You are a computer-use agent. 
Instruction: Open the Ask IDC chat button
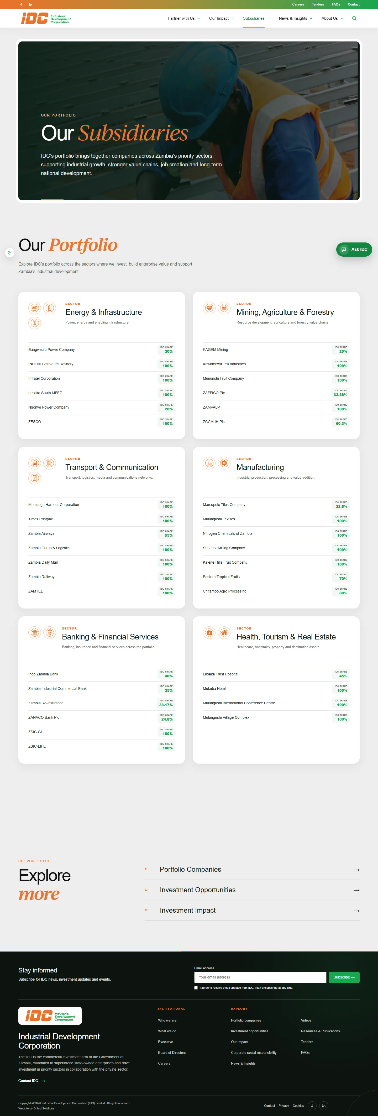[x=354, y=250]
